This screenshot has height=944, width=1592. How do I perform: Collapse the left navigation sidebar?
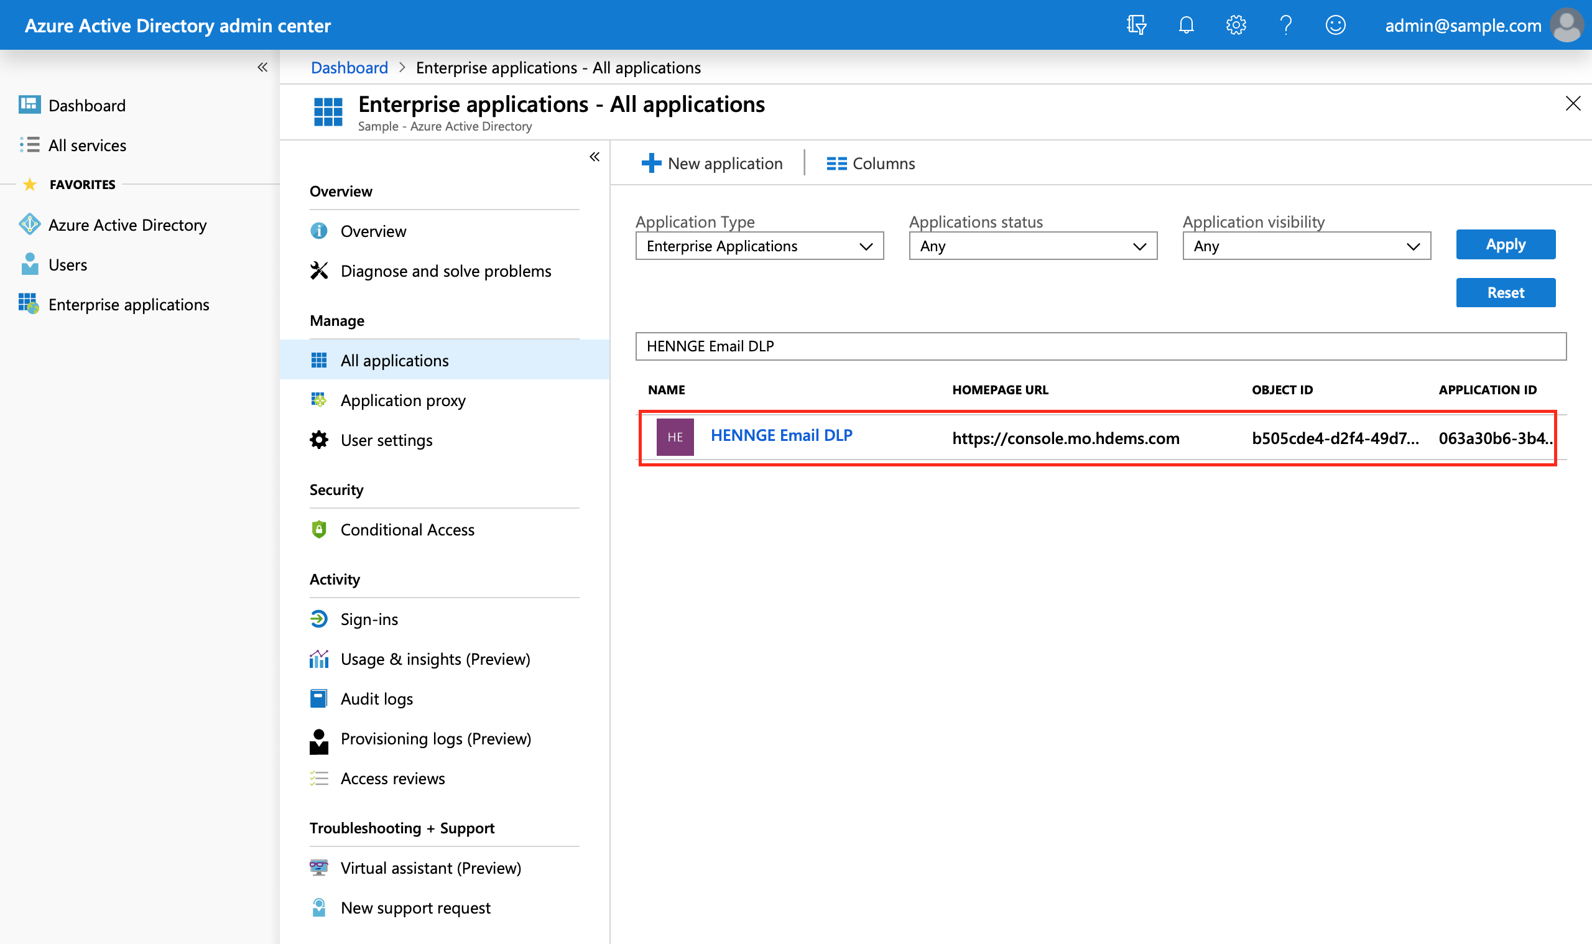tap(262, 67)
